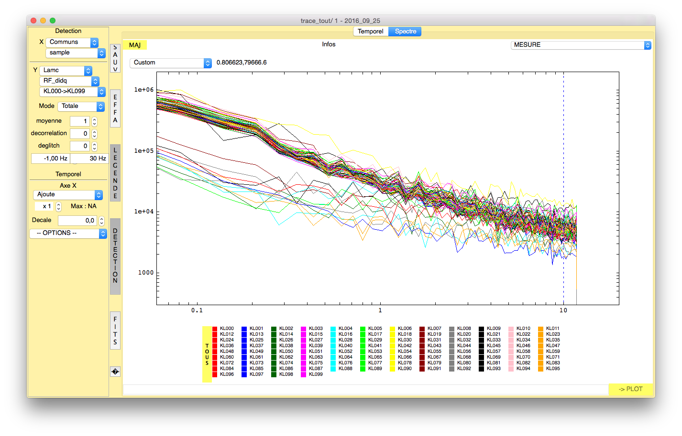The image size is (682, 436).
Task: Click the KL045 legend entry
Action: point(494,346)
